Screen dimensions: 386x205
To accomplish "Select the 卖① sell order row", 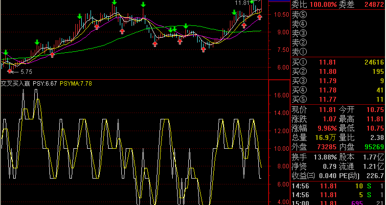I will pyautogui.click(x=338, y=52).
